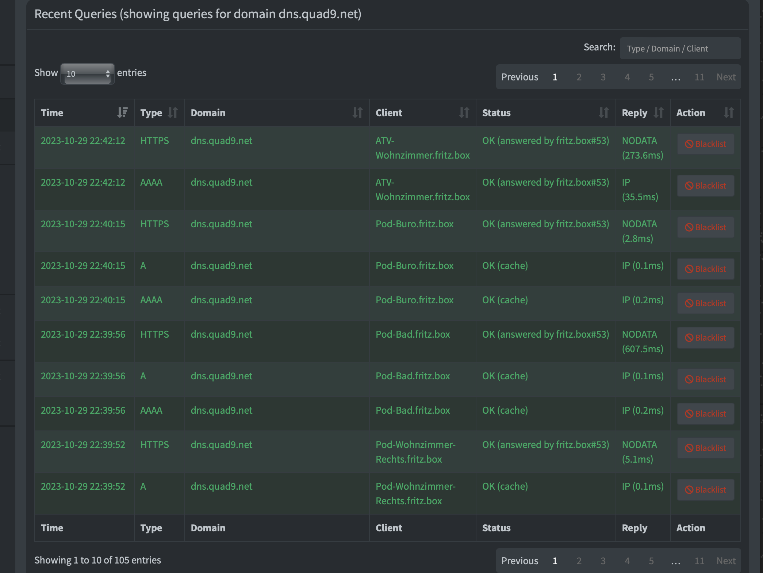Blacklist the Pod-Bad HTTPS query
Image resolution: width=763 pixels, height=573 pixels.
(x=705, y=338)
